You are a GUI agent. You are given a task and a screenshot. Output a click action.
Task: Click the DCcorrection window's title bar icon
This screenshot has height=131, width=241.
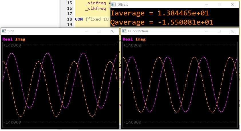click(124, 31)
